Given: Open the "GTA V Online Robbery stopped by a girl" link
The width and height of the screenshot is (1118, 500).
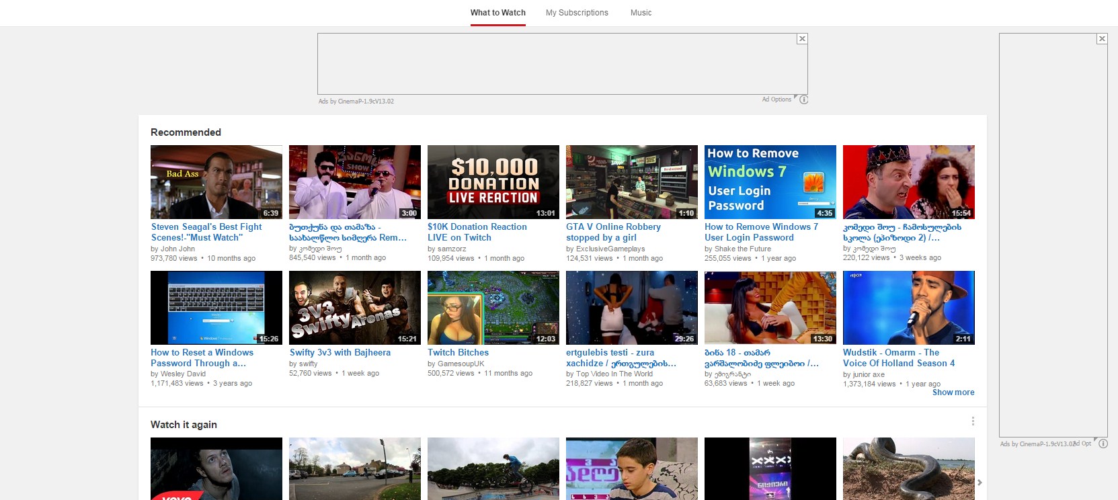Looking at the screenshot, I should click(x=613, y=232).
